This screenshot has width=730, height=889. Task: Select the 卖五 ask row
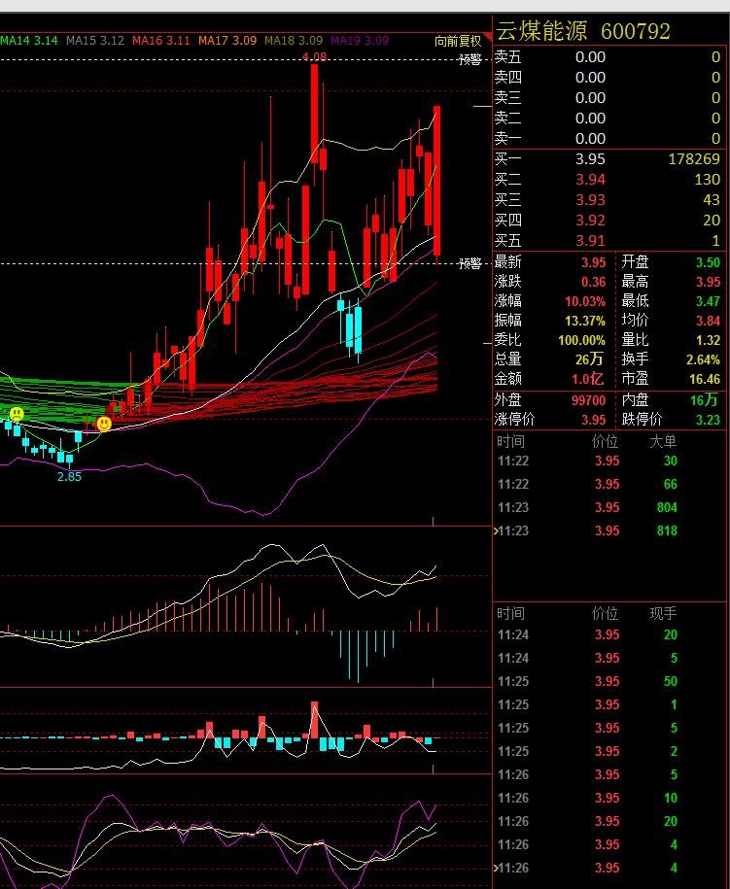(x=608, y=57)
